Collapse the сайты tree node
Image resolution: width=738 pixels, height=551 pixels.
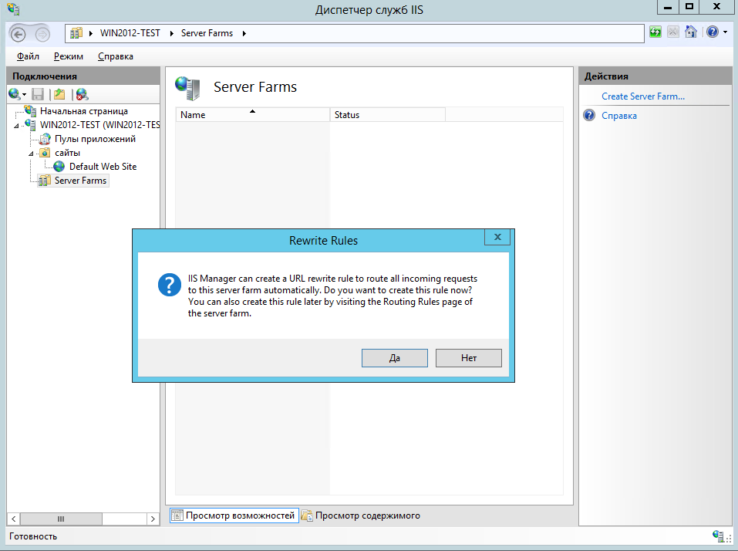(x=31, y=153)
